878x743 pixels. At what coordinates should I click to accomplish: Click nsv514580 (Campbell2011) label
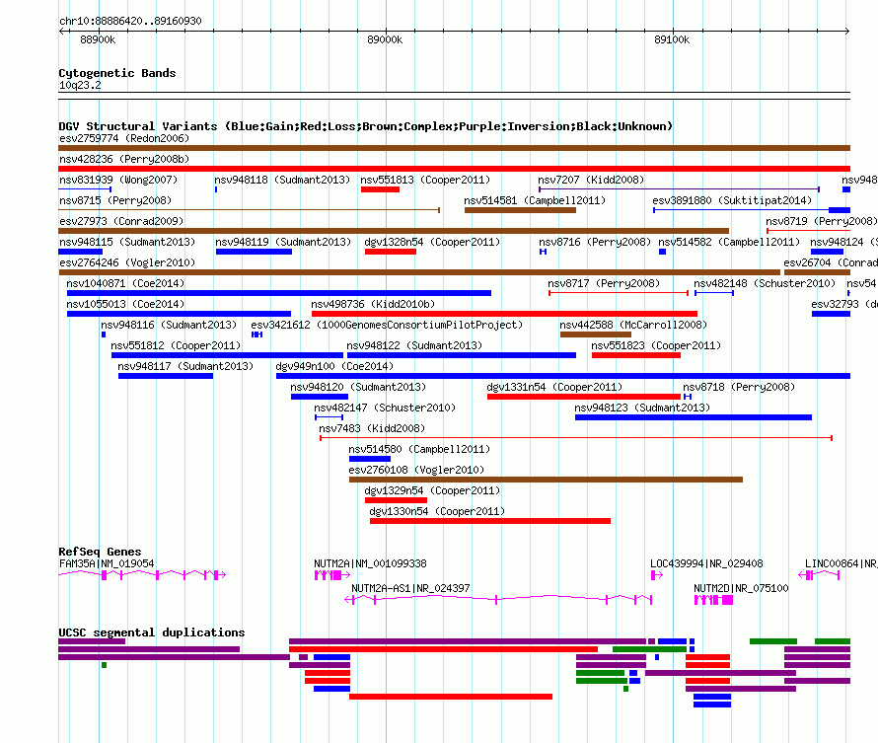tap(419, 449)
